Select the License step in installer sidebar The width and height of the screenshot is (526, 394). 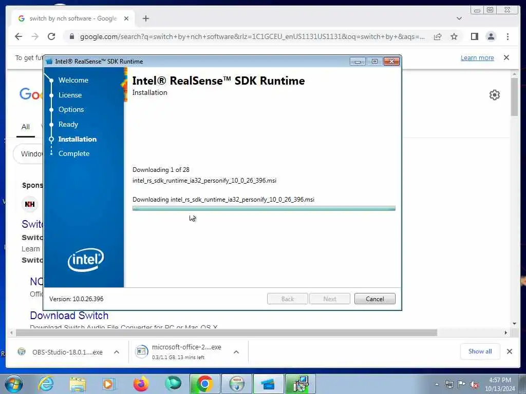[x=70, y=95]
